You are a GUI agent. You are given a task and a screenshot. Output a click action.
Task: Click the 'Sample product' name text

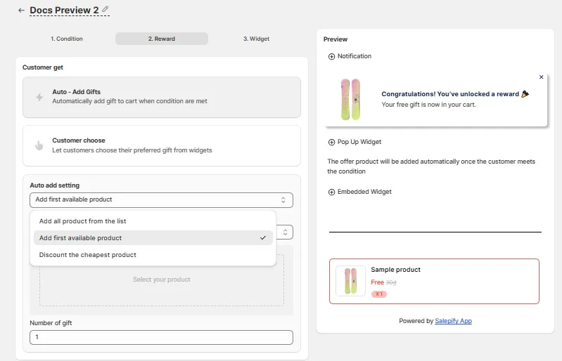[x=396, y=270]
